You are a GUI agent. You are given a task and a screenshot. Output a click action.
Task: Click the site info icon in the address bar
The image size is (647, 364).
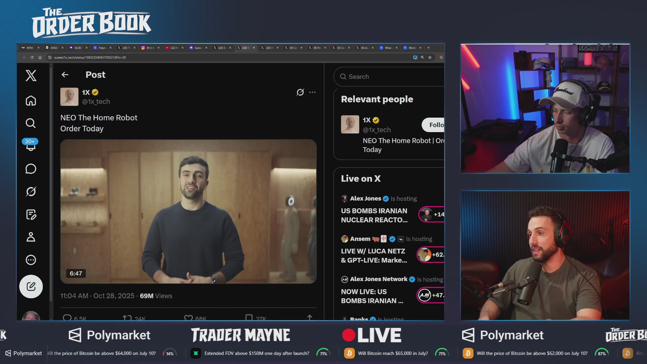[50, 57]
